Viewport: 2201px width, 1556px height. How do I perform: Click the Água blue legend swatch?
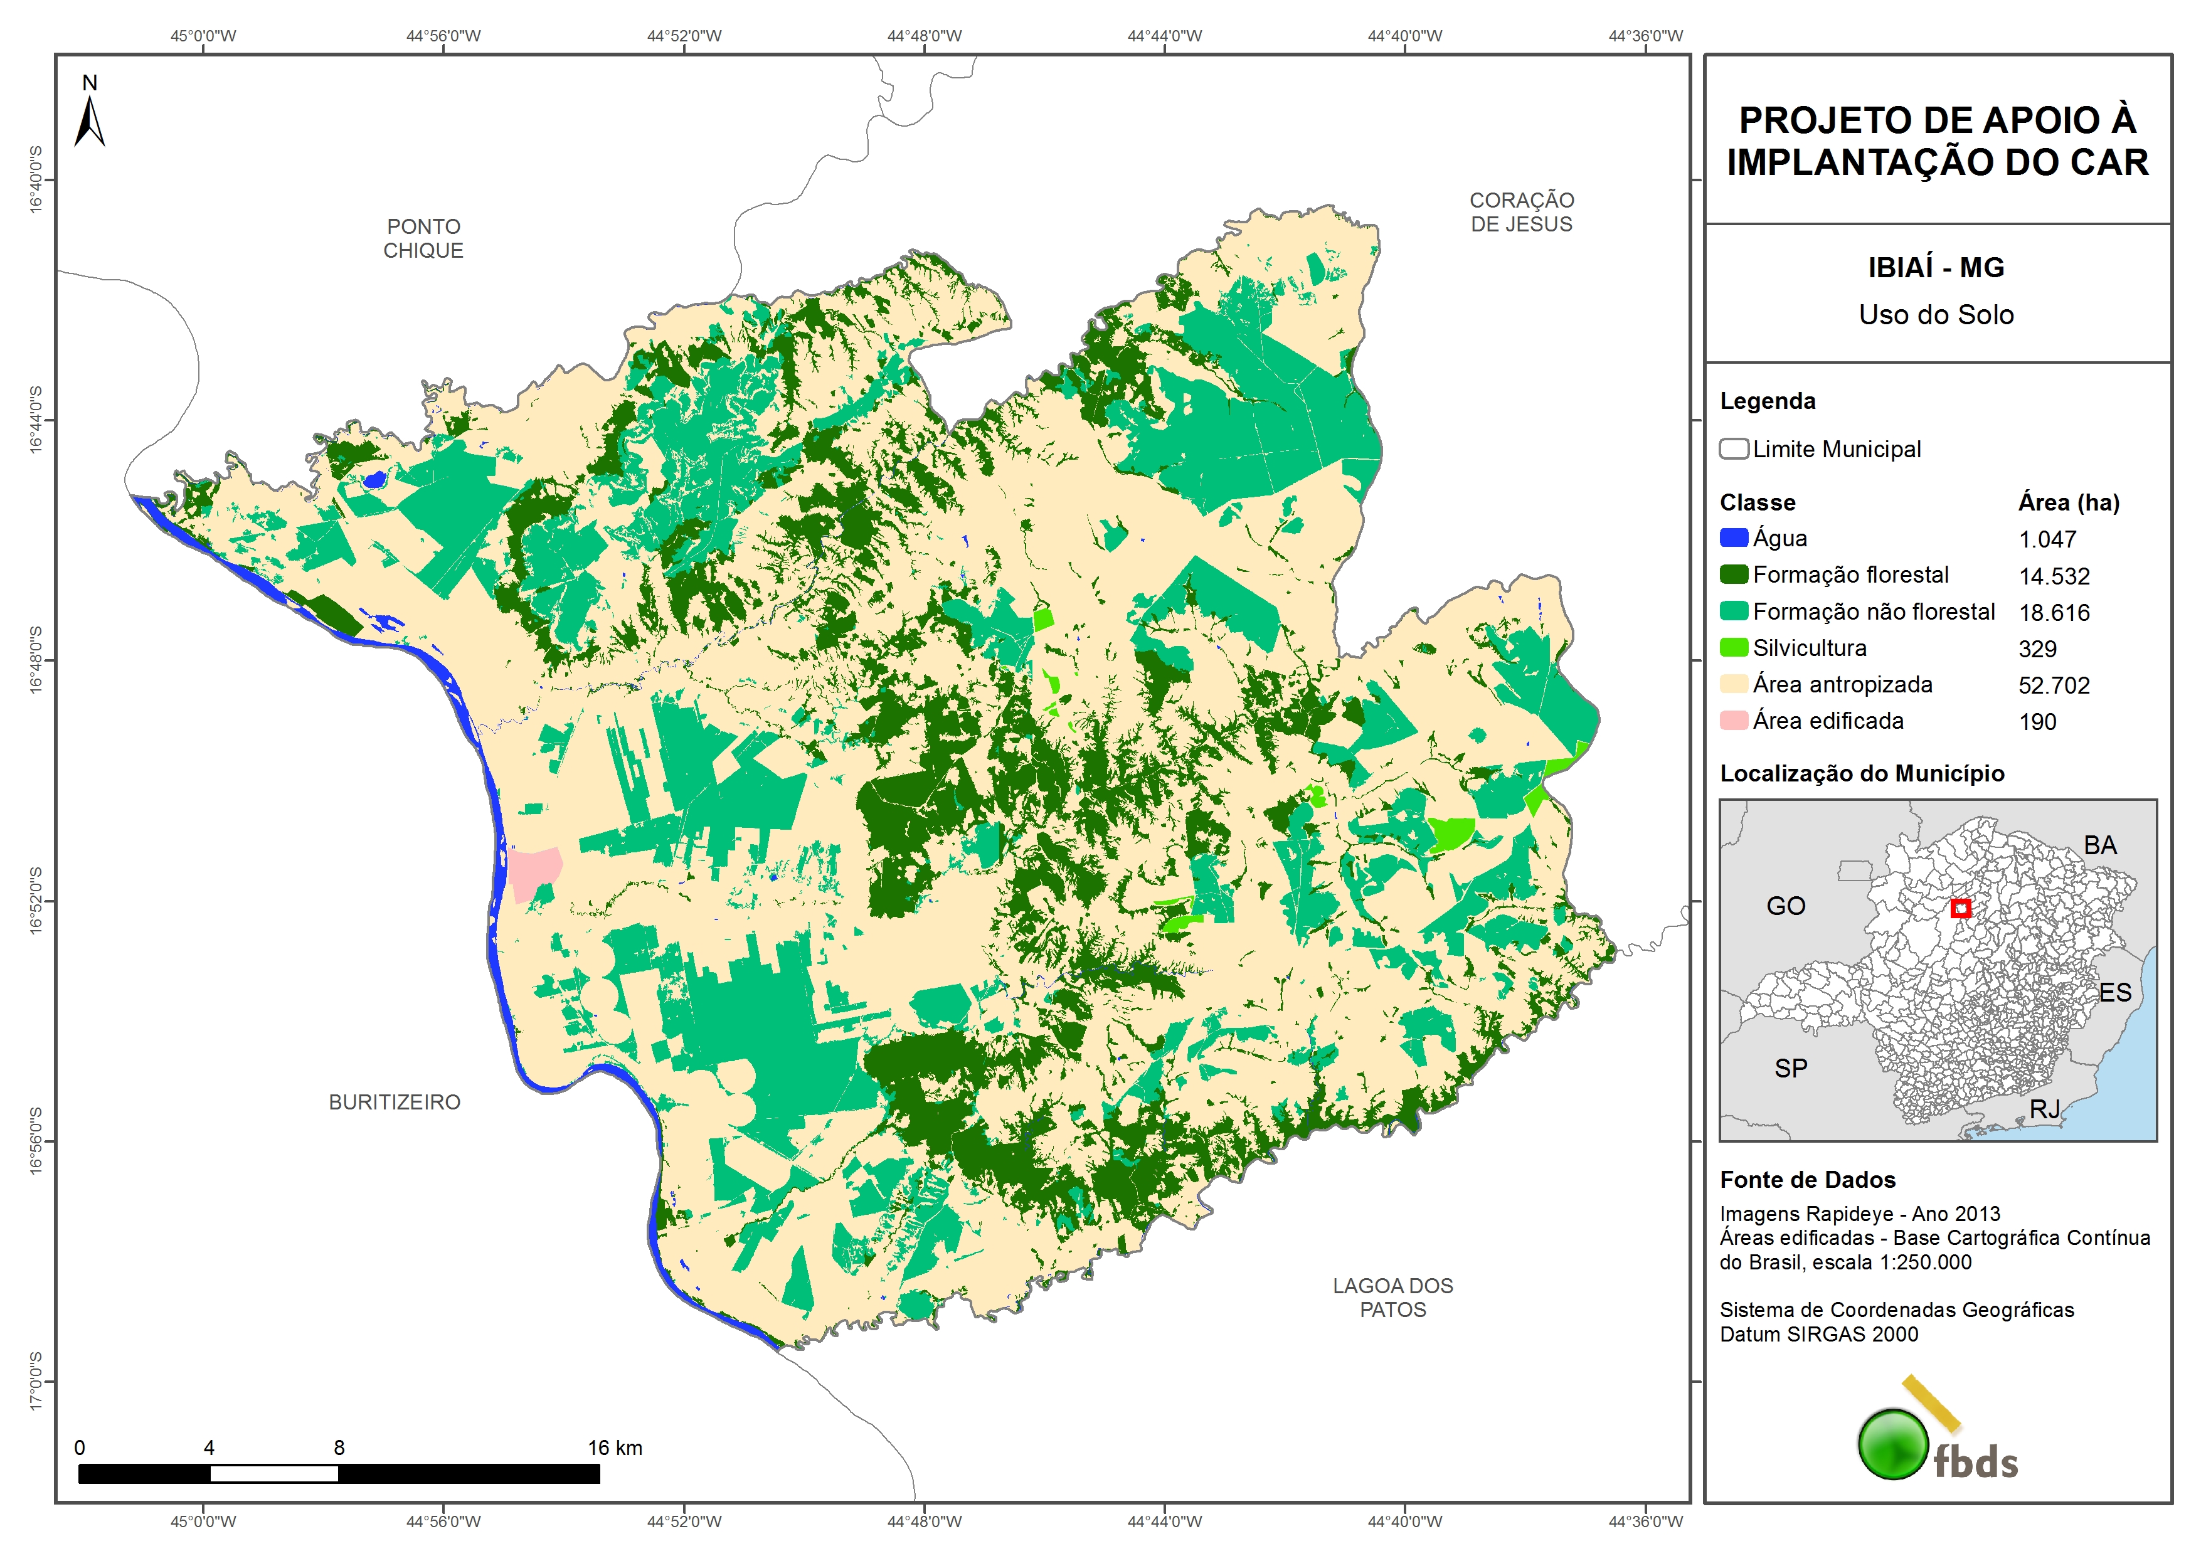[x=1733, y=538]
